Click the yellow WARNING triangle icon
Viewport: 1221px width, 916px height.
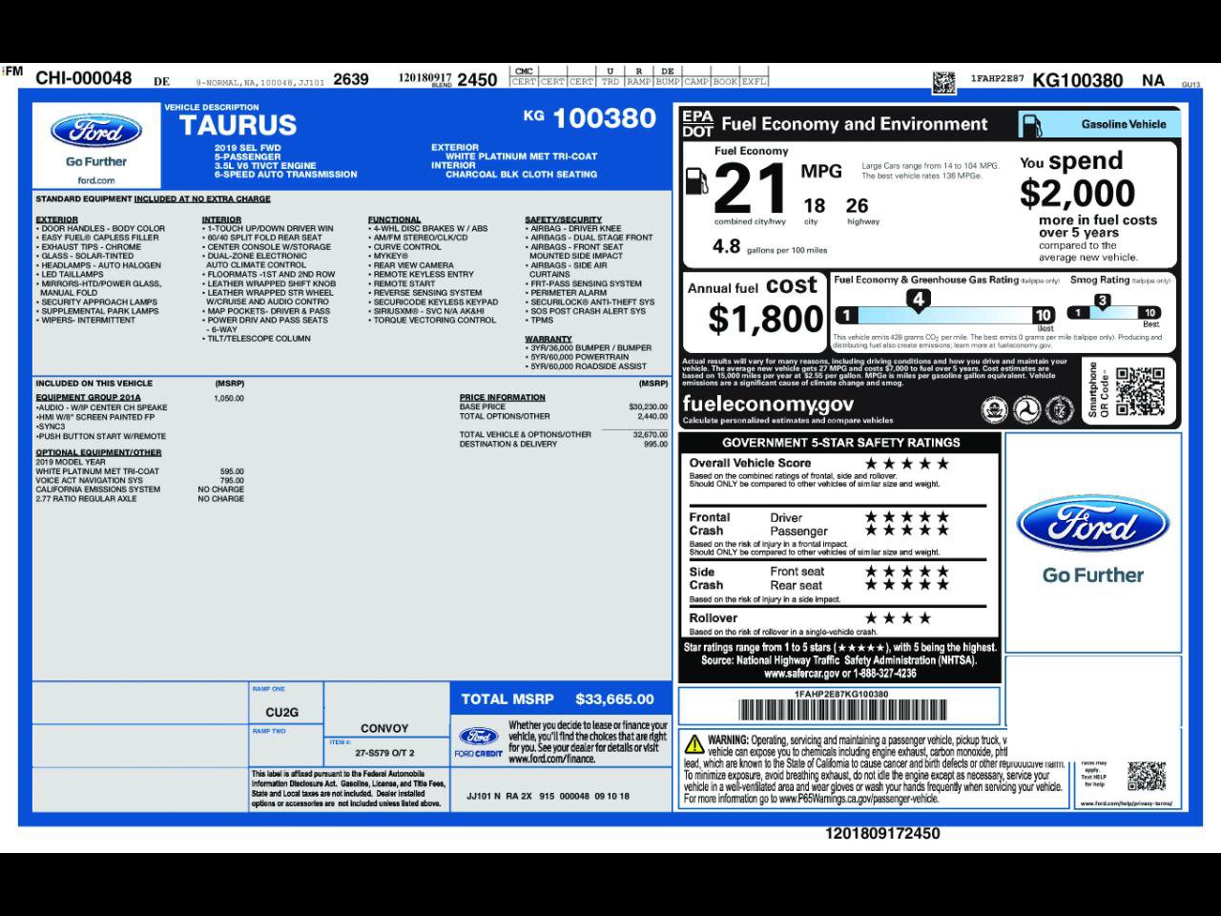(694, 743)
